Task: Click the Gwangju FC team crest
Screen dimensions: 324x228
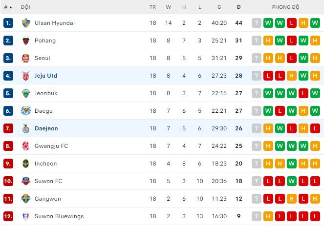Action: [26, 146]
